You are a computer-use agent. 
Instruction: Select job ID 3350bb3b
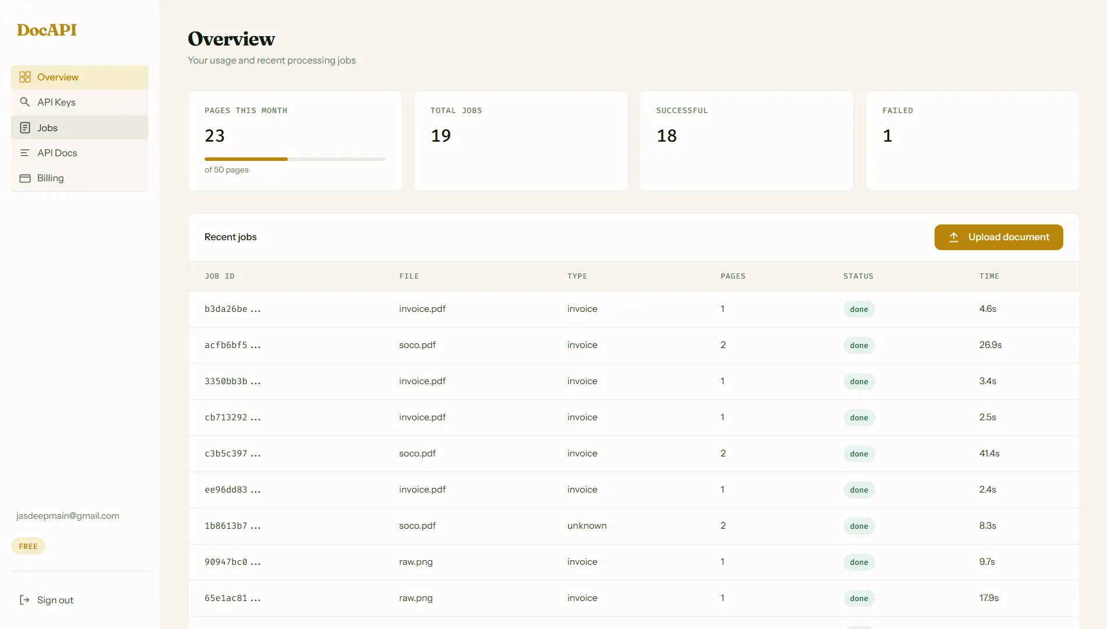click(x=232, y=381)
